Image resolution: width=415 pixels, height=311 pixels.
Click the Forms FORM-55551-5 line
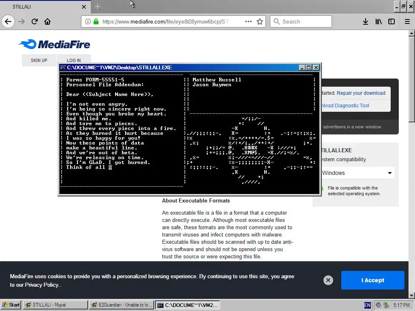(x=95, y=80)
